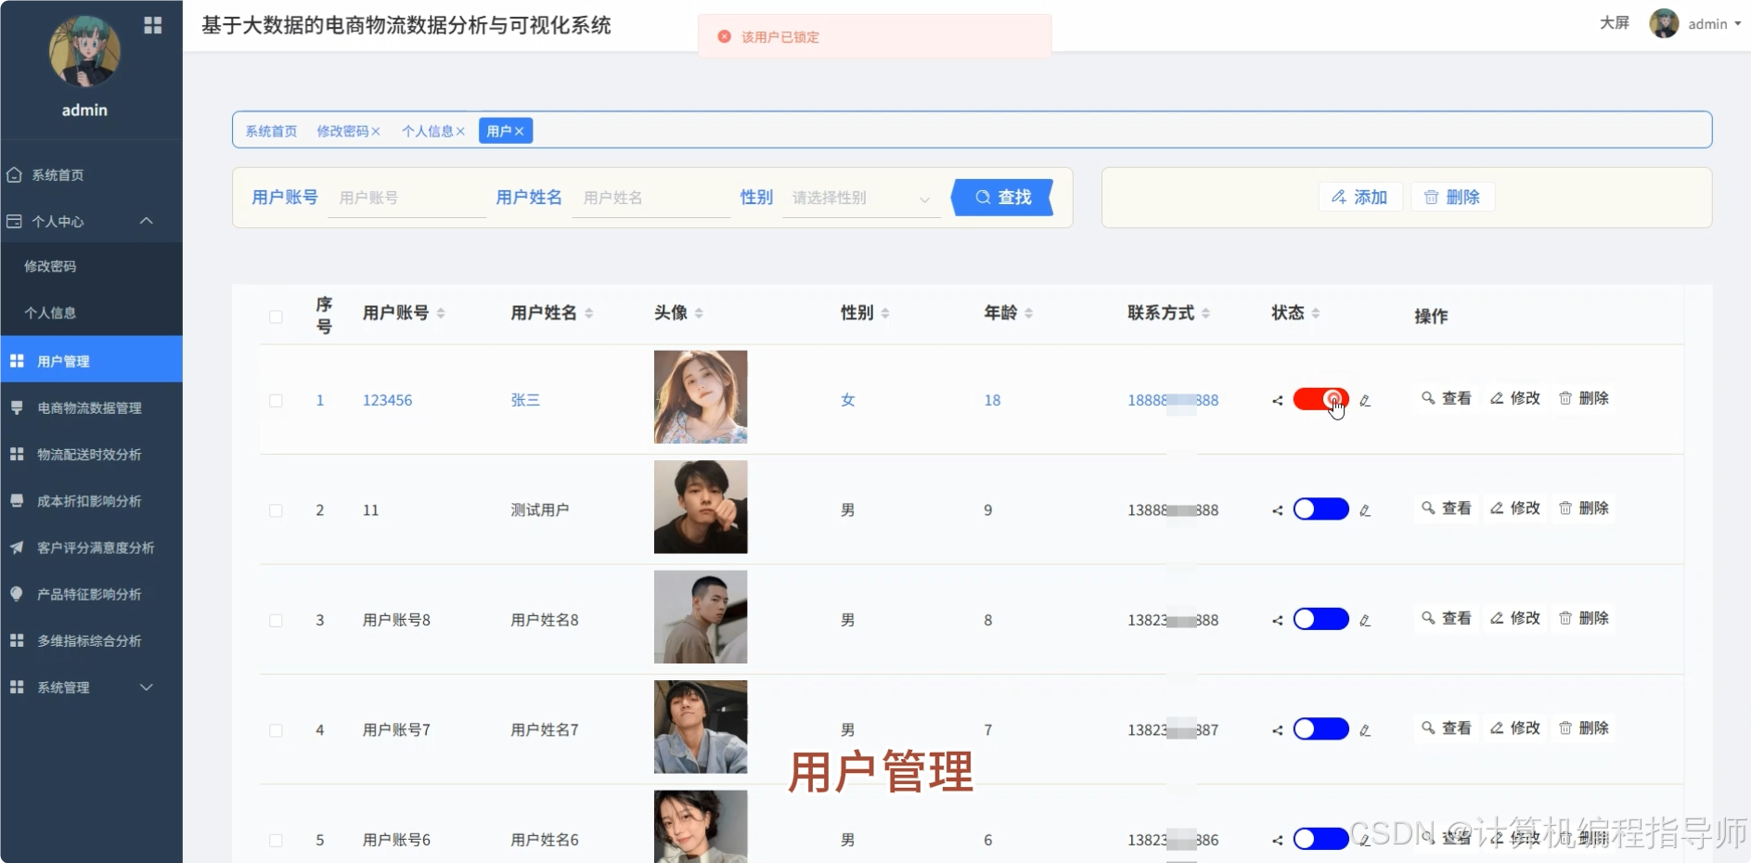Expand the 系统管理 sidebar section
This screenshot has width=1751, height=863.
(x=91, y=687)
